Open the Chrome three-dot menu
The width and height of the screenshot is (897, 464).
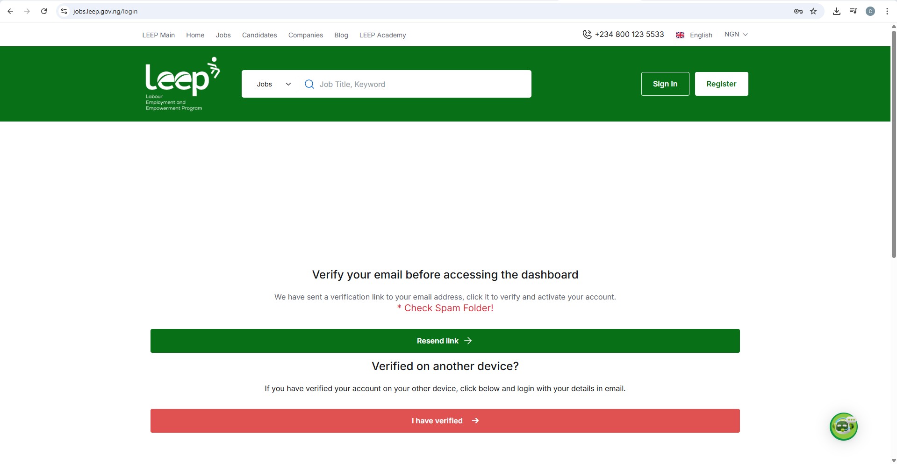coord(887,11)
